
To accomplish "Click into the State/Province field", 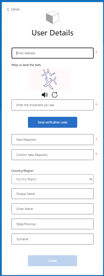I will click(52, 224).
